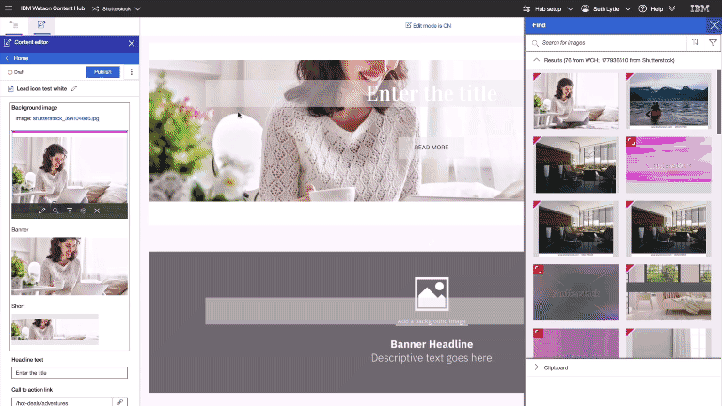Viewport: 722px width, 406px height.
Task: Open the filter funnel icon in Find panel
Action: 713,42
